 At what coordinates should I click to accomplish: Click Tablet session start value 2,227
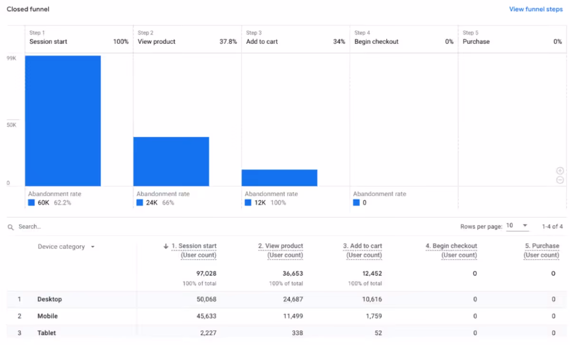coord(208,333)
